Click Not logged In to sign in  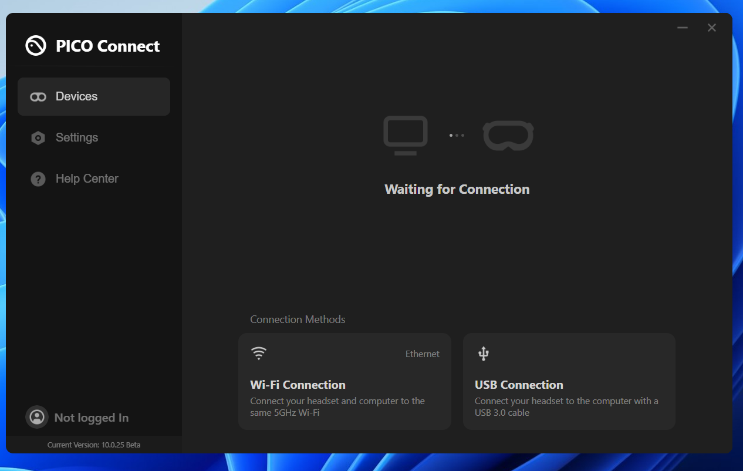point(92,418)
